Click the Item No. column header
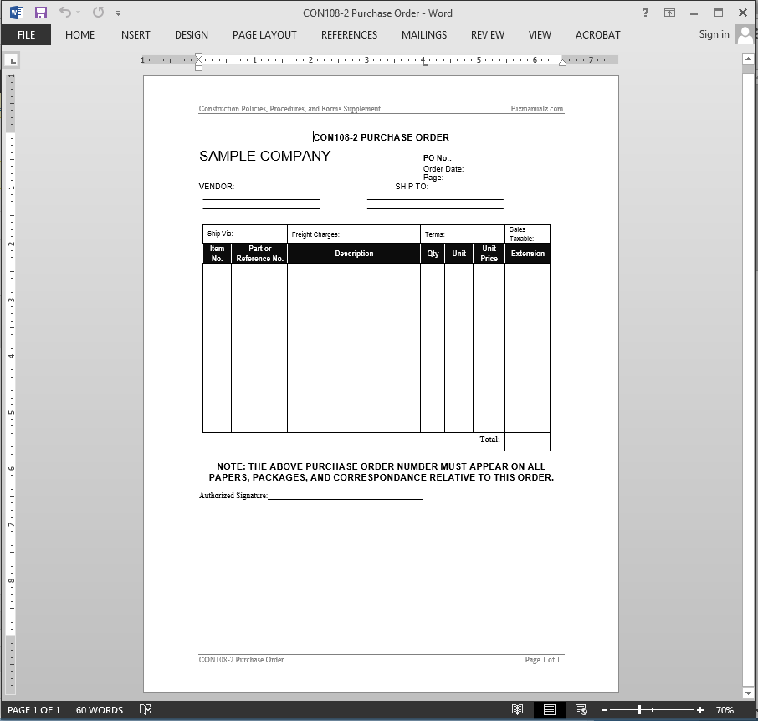The image size is (758, 721). coord(217,254)
